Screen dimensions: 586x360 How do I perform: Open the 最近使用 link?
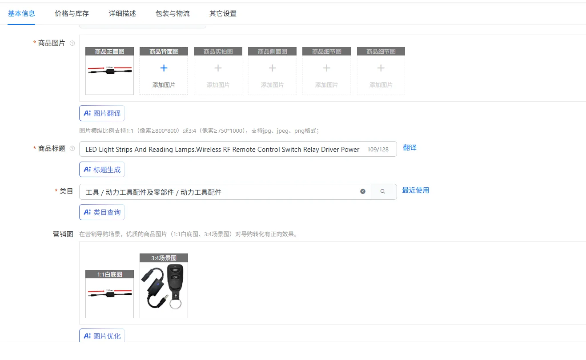click(x=416, y=190)
